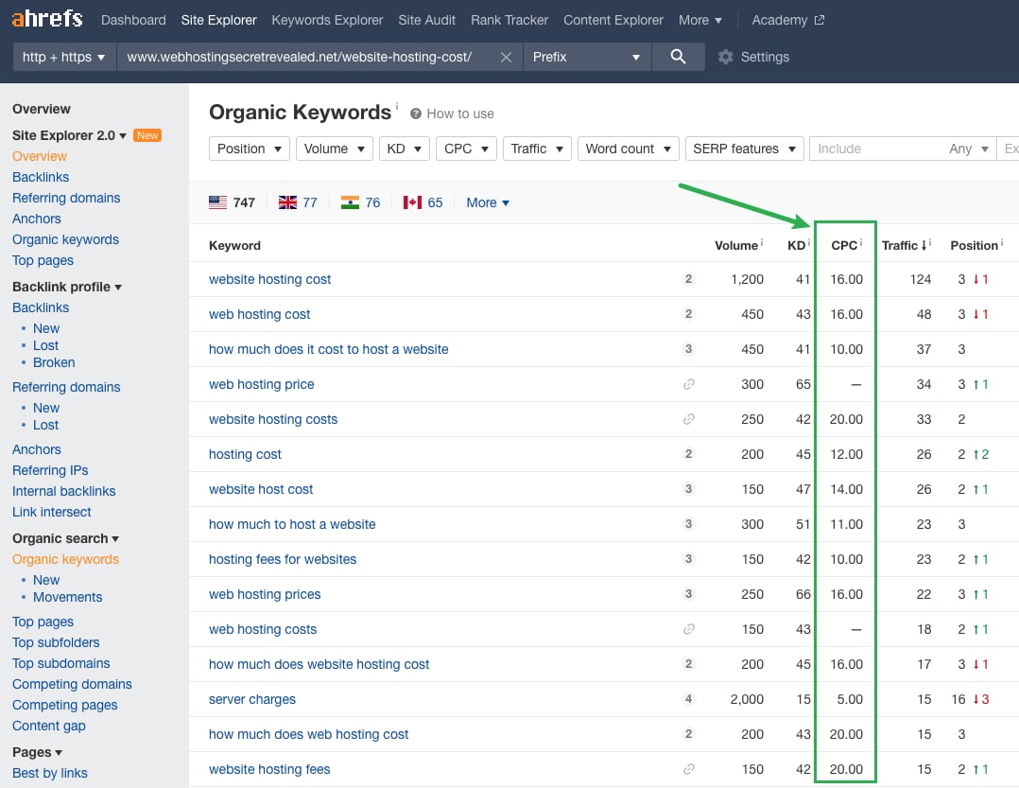This screenshot has height=788, width=1019.
Task: Open the Volume filter dropdown
Action: (334, 149)
